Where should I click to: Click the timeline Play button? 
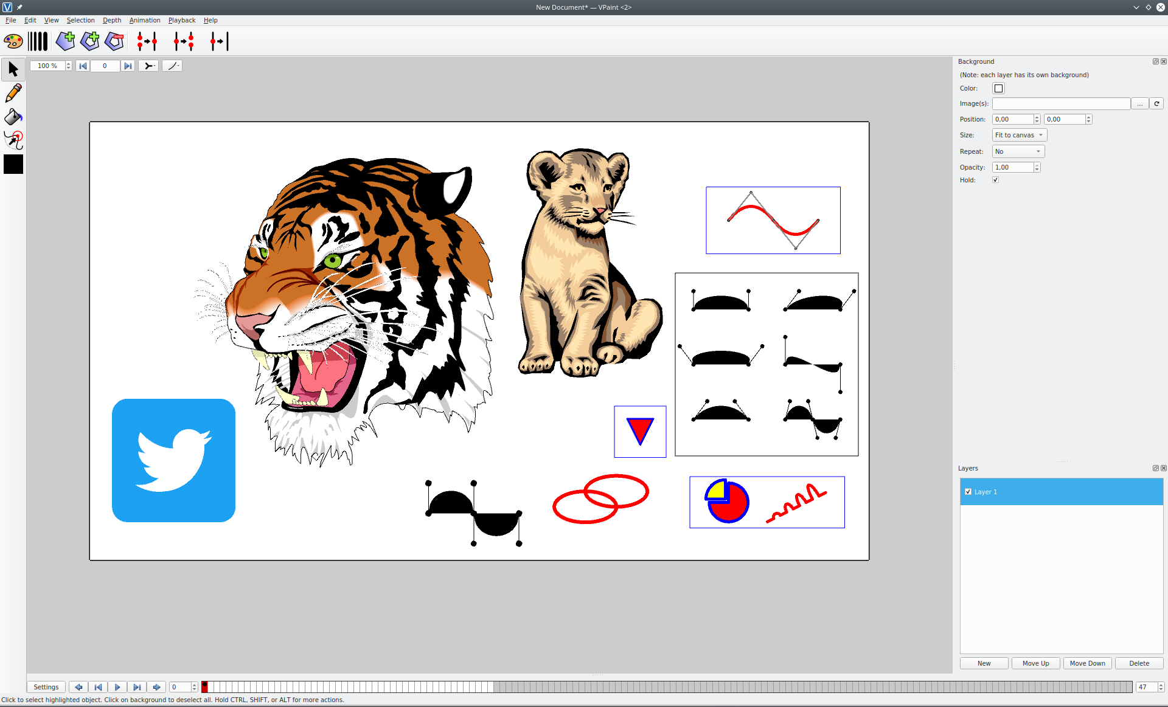[117, 687]
